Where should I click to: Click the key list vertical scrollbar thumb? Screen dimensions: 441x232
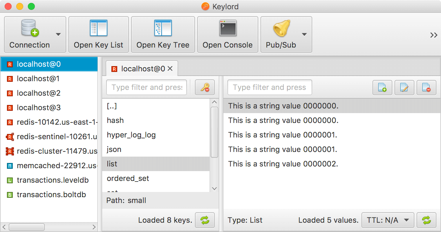(214, 132)
